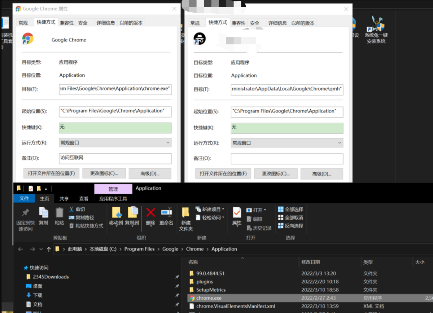This screenshot has width=433, height=313.
Task: Open 运行方式 combo in Google Chrome 属性 dialog
Action: point(115,143)
